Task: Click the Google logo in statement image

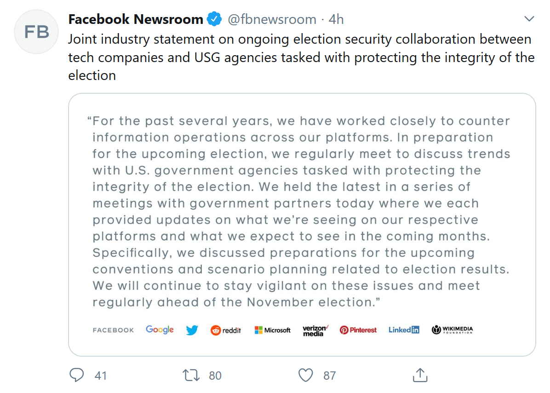Action: pyautogui.click(x=160, y=330)
